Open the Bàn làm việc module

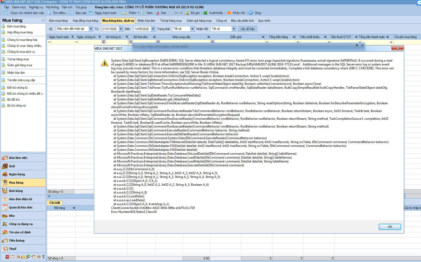coord(23,158)
